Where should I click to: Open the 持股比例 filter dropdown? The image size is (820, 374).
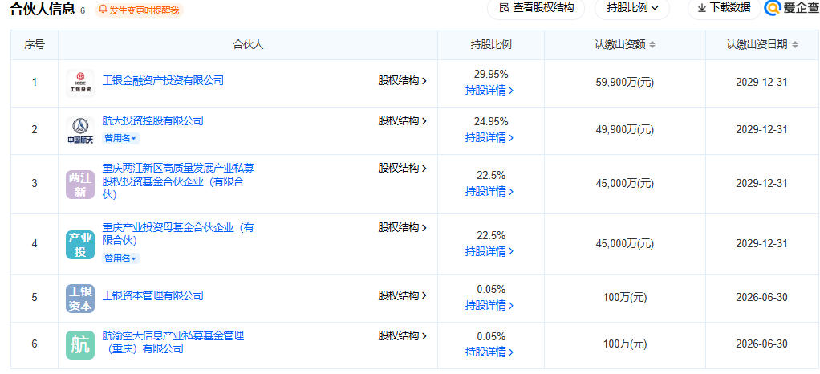[x=632, y=8]
